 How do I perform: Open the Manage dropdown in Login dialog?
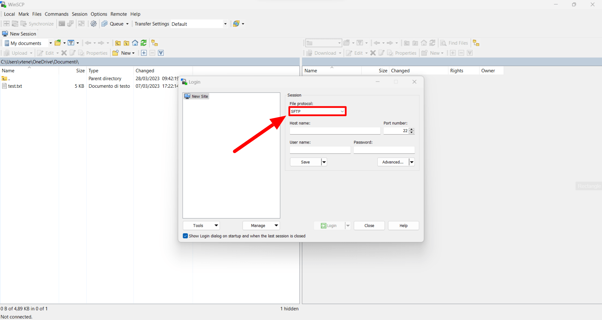pos(261,226)
